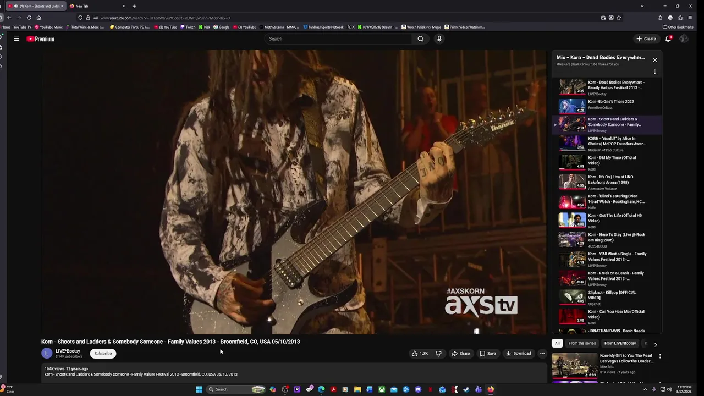The image size is (704, 396).
Task: Open the YouTube Music bookmark
Action: [49, 27]
